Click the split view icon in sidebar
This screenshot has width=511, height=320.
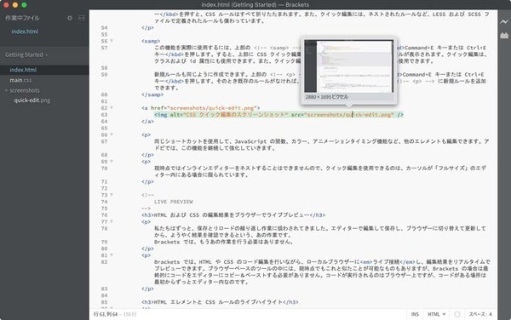82,18
